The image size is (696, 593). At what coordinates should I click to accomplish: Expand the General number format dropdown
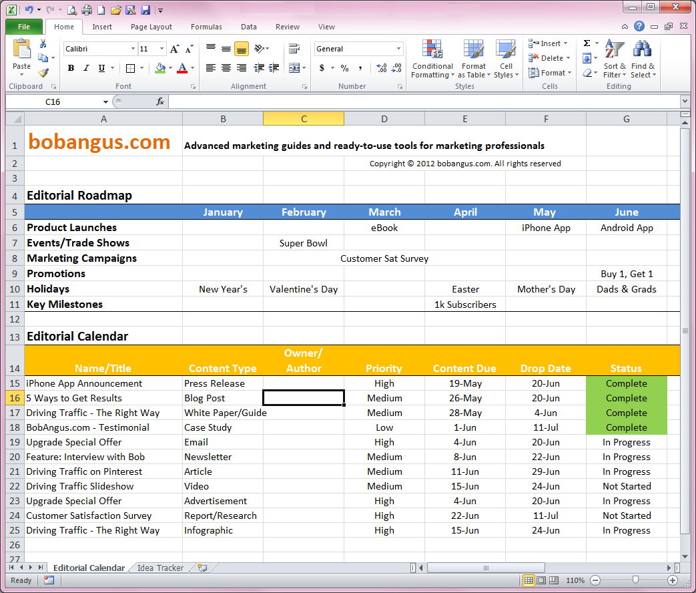click(x=399, y=49)
